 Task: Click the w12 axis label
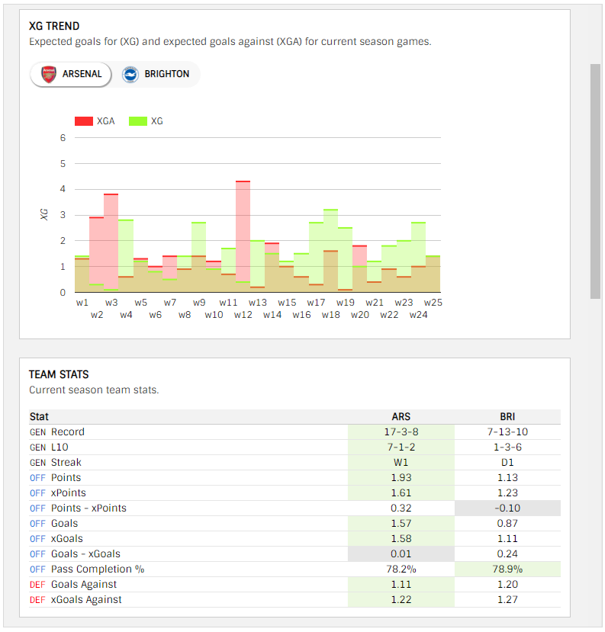243,315
